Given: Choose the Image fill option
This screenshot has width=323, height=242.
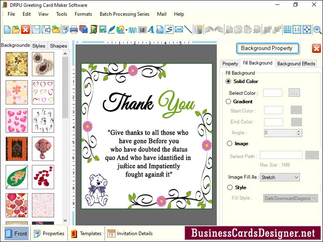Looking at the screenshot, I should tap(229, 144).
